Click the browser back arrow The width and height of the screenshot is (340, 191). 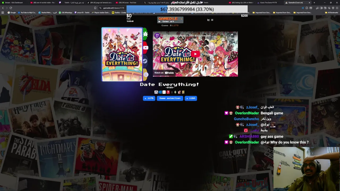(x=3, y=8)
